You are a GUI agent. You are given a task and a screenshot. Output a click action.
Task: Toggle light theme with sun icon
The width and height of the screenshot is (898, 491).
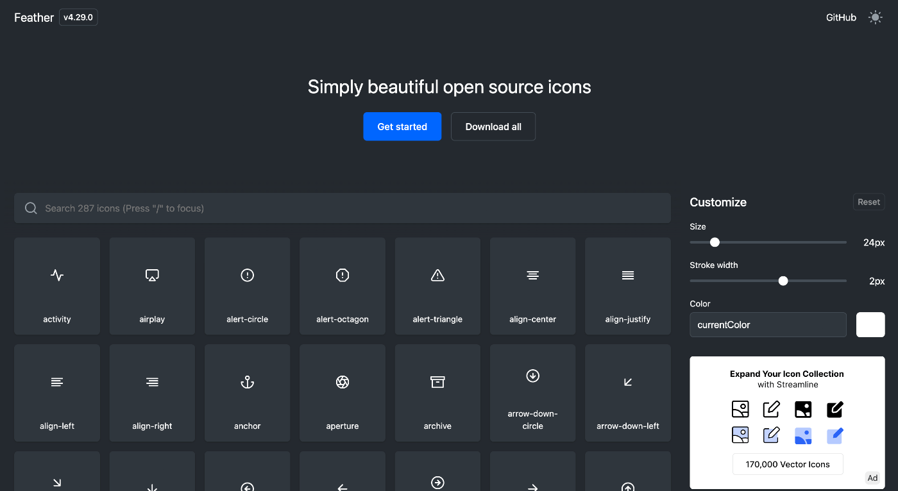(875, 17)
